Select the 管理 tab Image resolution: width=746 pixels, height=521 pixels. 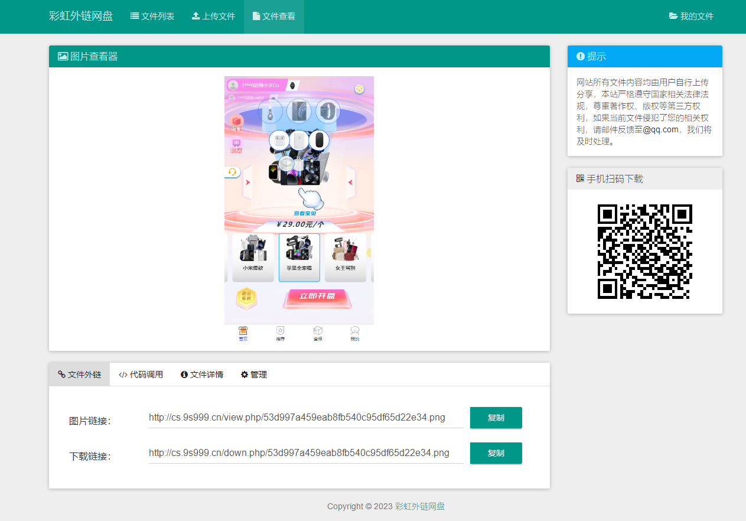pos(255,374)
